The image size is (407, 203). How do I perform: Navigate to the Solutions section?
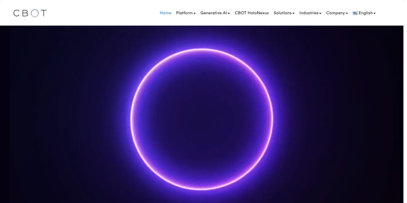click(x=282, y=13)
